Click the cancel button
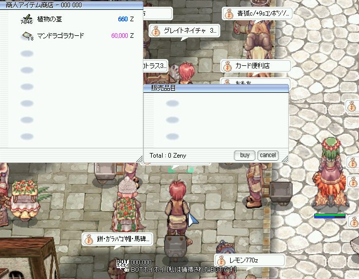 point(268,156)
